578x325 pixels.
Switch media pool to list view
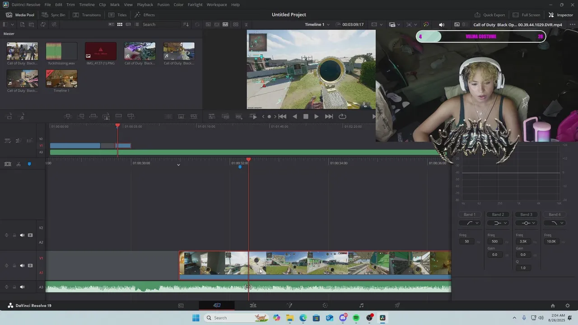(136, 24)
